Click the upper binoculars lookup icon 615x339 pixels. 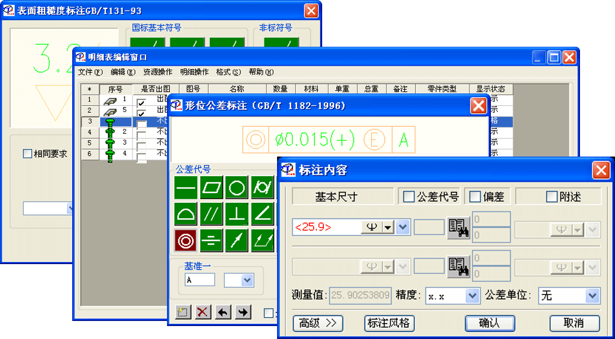[x=459, y=228]
